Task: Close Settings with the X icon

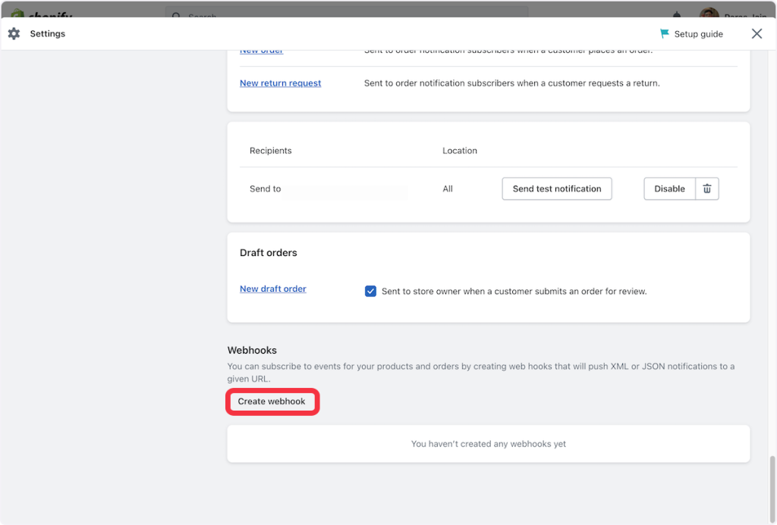Action: tap(757, 34)
